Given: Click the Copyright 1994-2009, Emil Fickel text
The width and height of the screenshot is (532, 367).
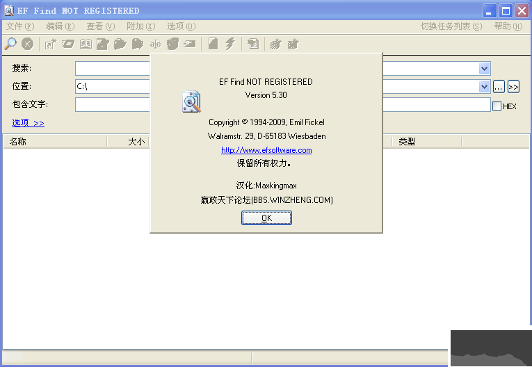Looking at the screenshot, I should tap(266, 122).
